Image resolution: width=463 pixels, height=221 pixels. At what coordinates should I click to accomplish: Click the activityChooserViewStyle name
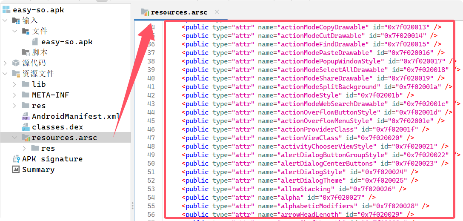coord(326,146)
